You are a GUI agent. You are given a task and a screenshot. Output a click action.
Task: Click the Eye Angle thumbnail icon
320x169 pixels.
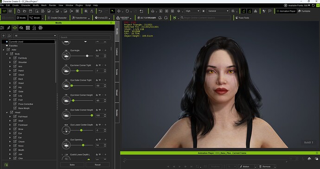point(66,56)
